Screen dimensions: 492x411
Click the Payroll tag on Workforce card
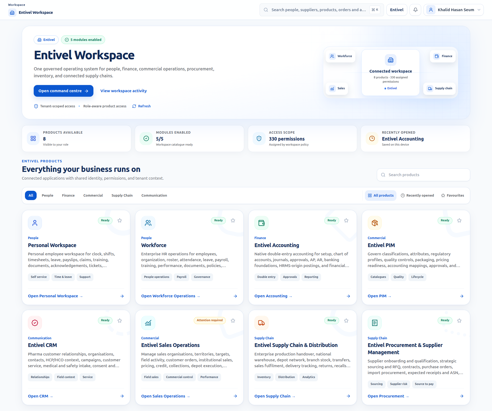click(x=182, y=277)
